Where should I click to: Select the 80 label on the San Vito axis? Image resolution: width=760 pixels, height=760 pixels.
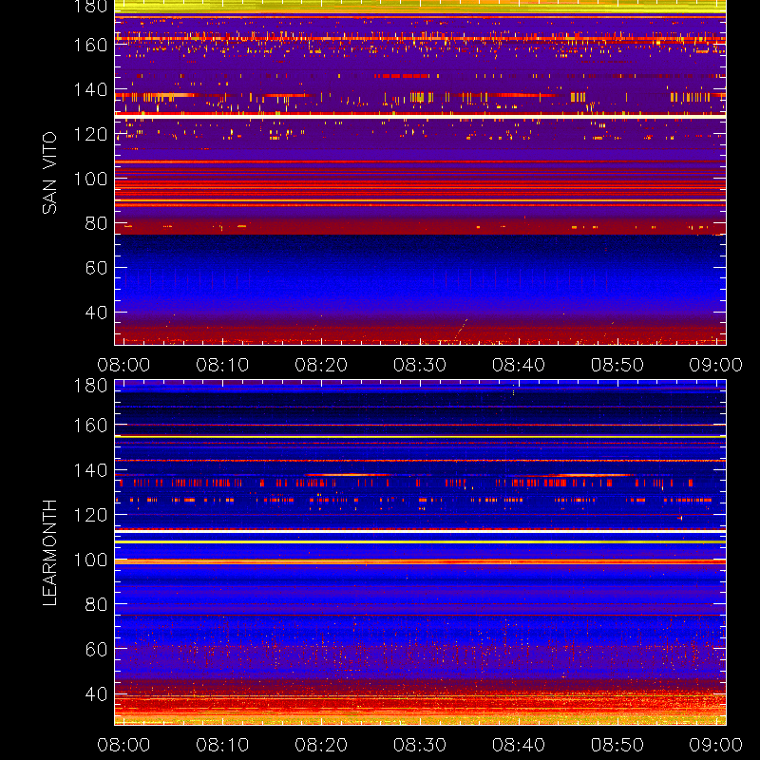96,223
